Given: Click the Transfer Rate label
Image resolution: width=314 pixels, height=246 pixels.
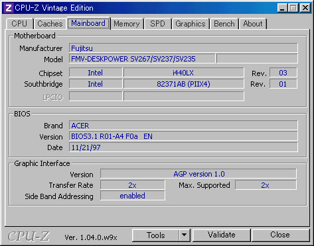Looking at the screenshot, I should [71, 185].
